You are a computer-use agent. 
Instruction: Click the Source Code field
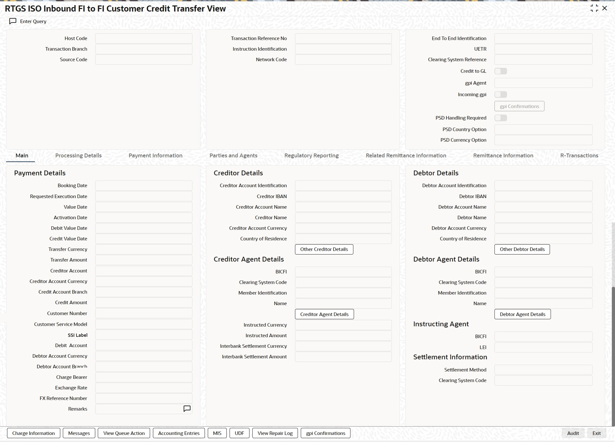(x=144, y=60)
